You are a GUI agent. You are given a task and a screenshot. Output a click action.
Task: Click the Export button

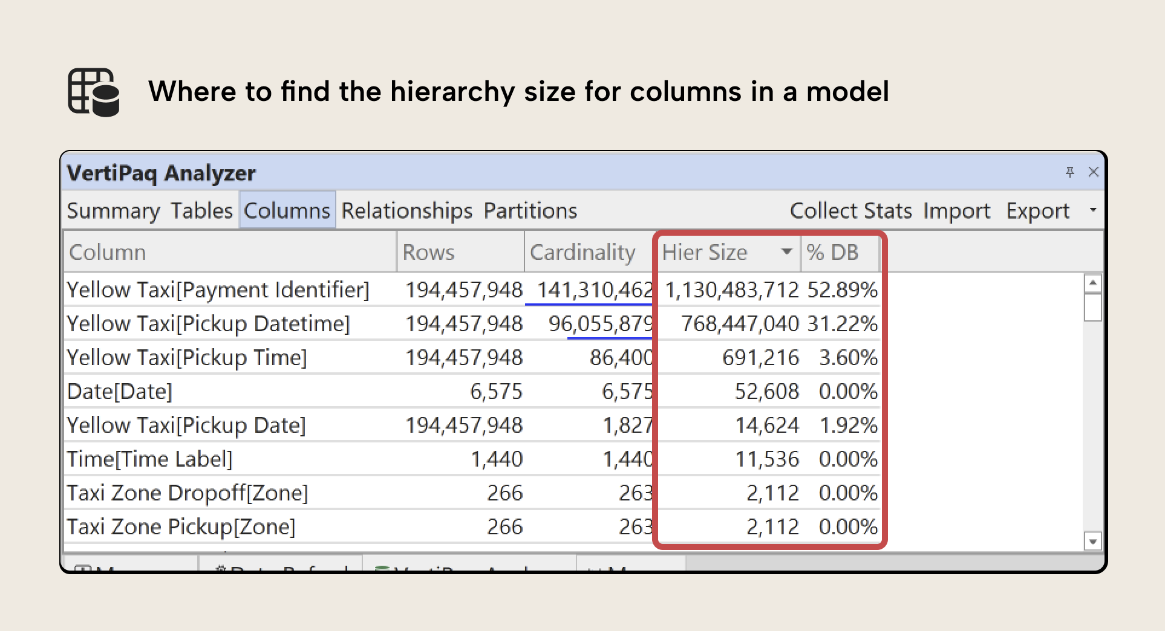[1037, 210]
